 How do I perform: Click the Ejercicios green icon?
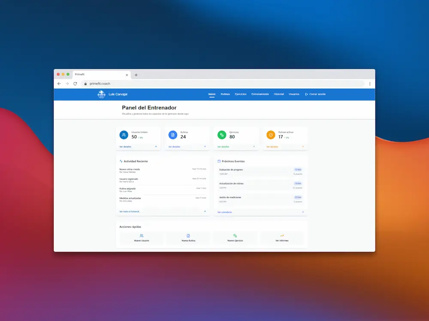[x=222, y=135]
